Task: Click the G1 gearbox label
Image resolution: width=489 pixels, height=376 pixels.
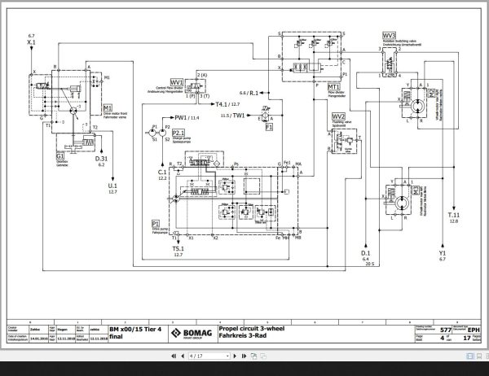Action: 59,155
